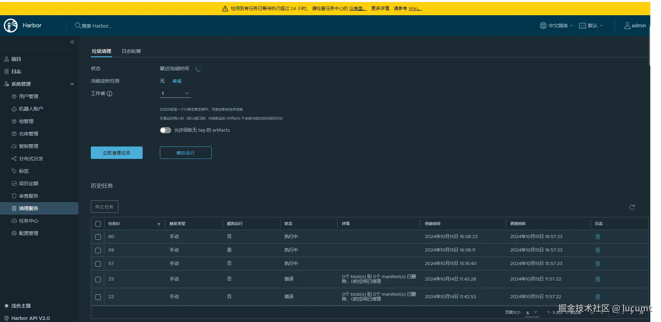The width and height of the screenshot is (661, 322).
Task: Open log for task 22
Action: 598,297
